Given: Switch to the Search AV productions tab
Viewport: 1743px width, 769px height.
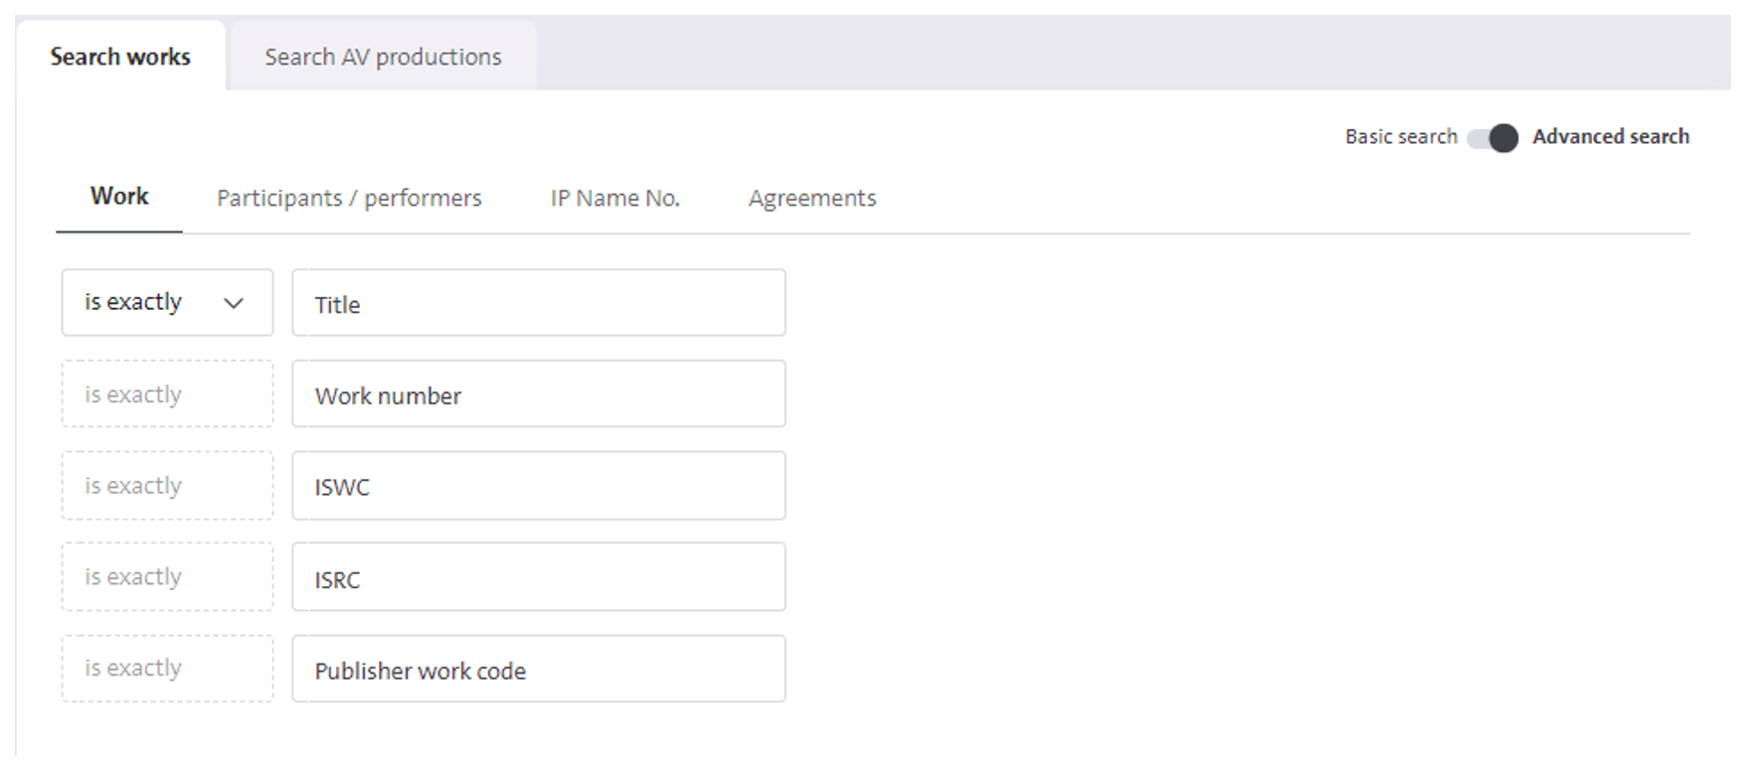Looking at the screenshot, I should [x=383, y=57].
